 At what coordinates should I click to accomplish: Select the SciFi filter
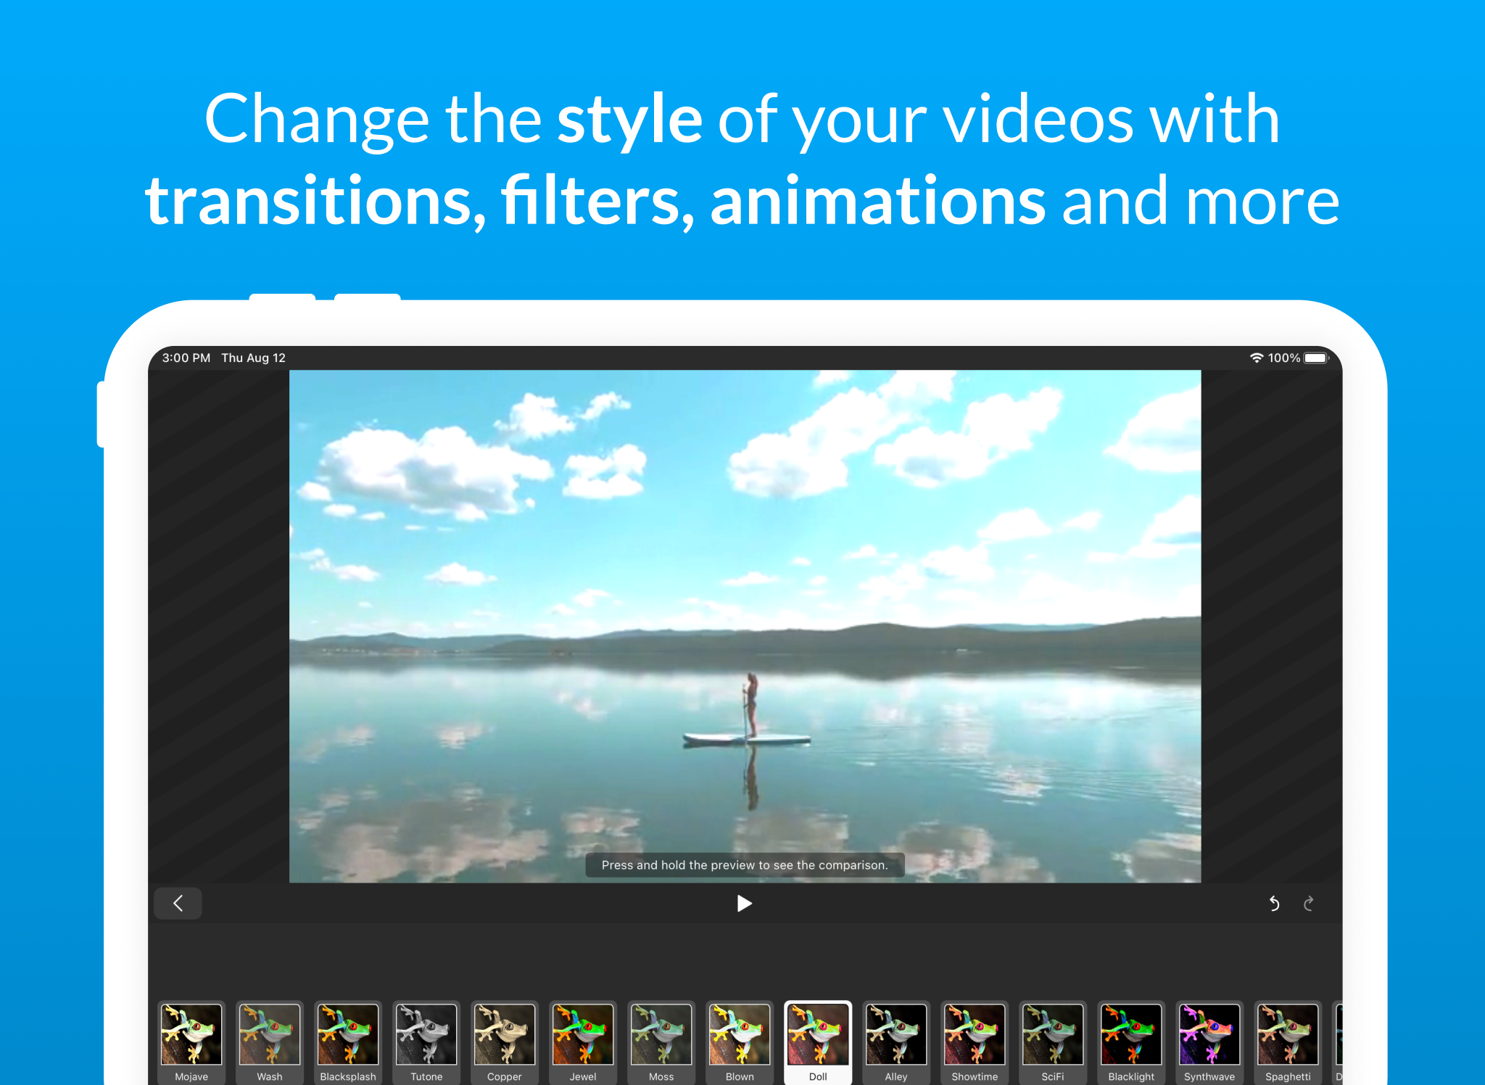click(1053, 1036)
